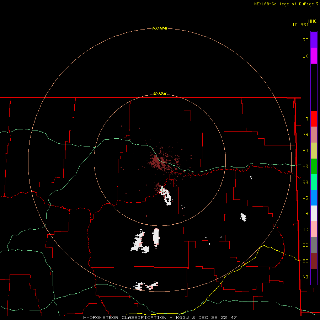Pick the dusty pink GR legend swatch
This screenshot has width=320, height=320.
(314, 135)
